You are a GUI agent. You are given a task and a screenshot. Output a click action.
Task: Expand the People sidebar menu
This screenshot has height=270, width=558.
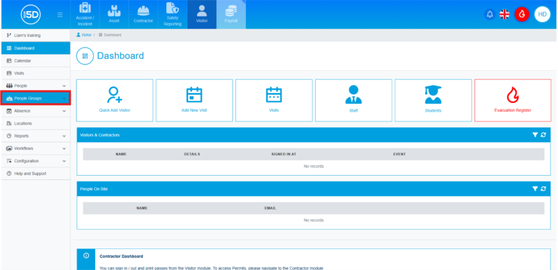35,86
